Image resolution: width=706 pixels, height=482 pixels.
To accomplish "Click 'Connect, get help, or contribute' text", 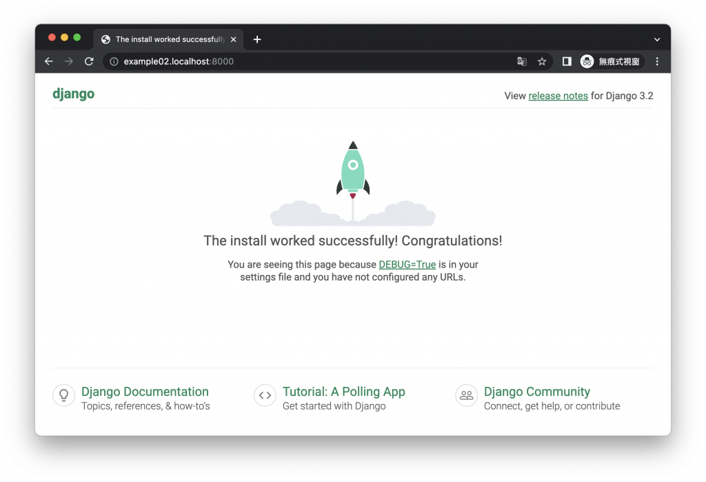I will tap(552, 406).
